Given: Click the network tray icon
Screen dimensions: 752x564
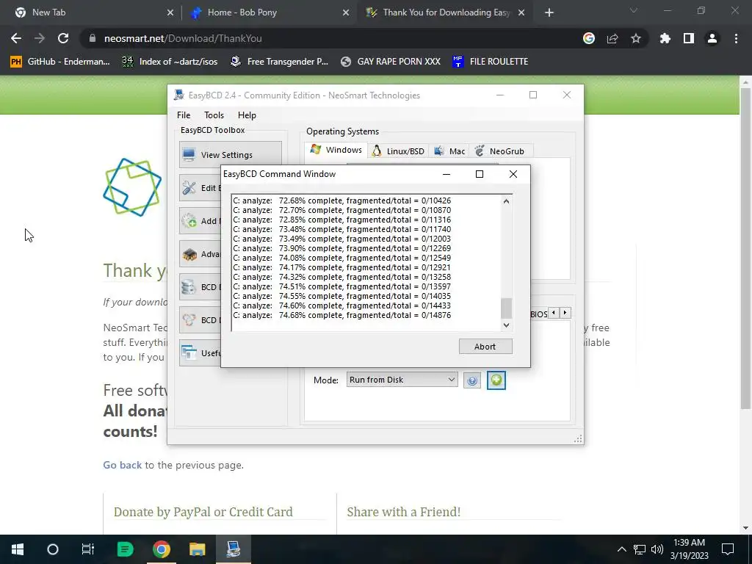Looking at the screenshot, I should click(x=640, y=549).
